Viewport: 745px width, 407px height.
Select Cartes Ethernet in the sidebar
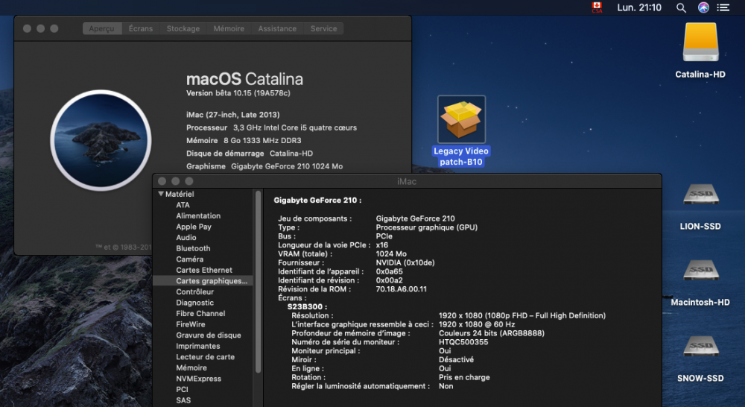click(x=204, y=270)
